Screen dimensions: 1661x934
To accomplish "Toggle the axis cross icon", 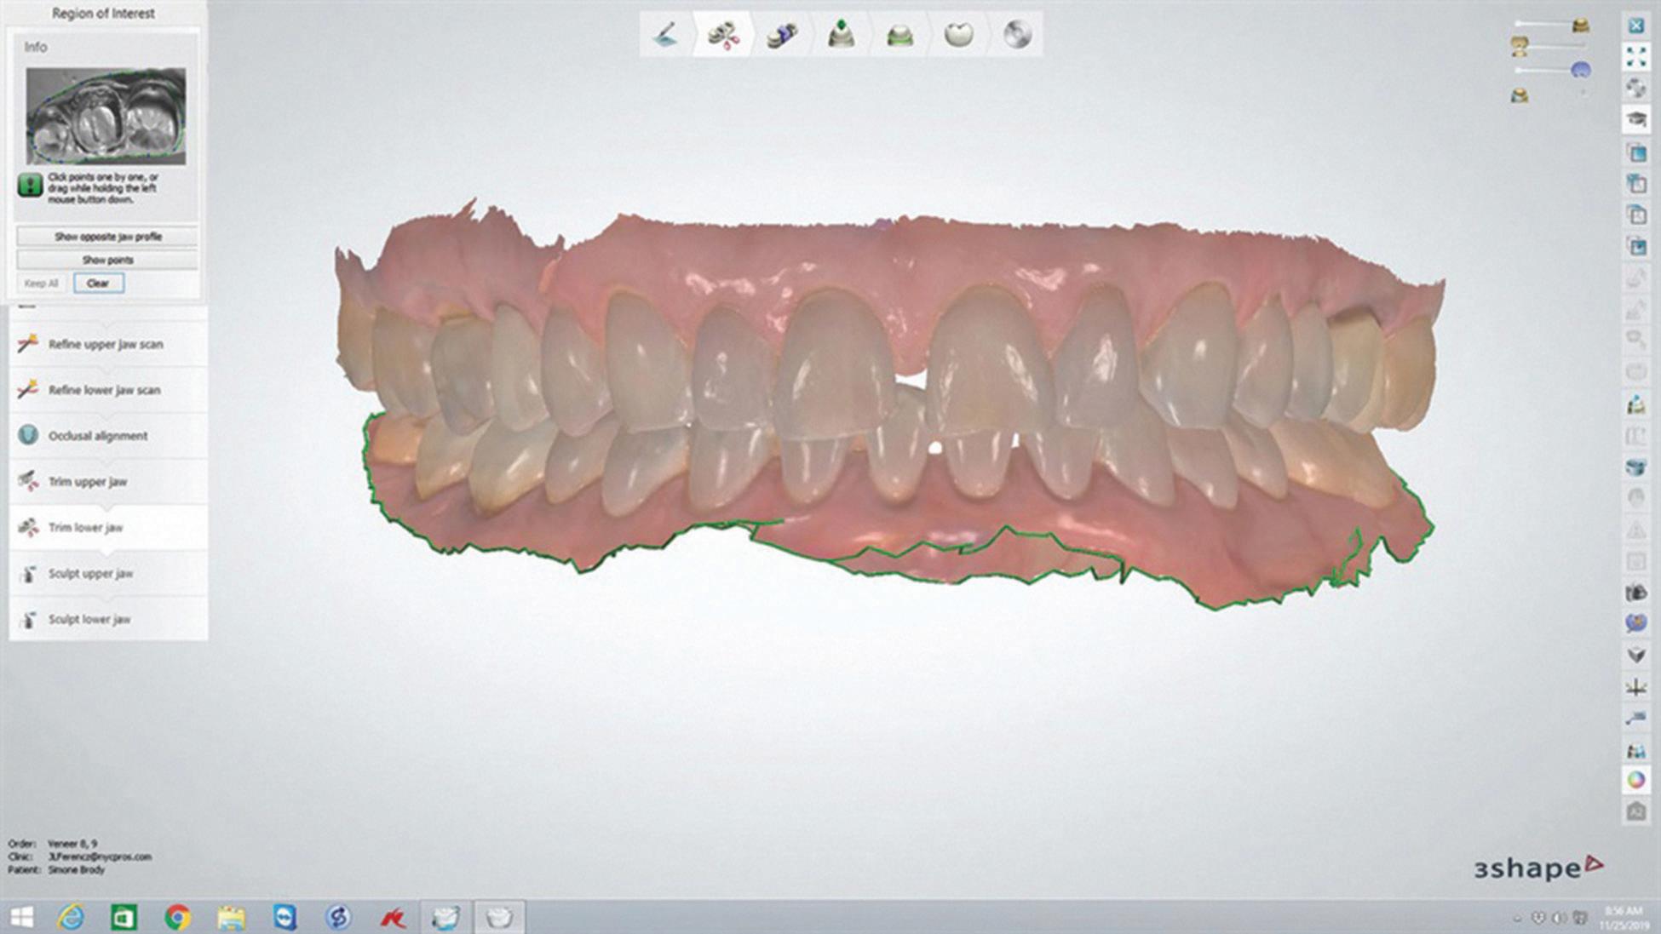I will [x=1635, y=687].
